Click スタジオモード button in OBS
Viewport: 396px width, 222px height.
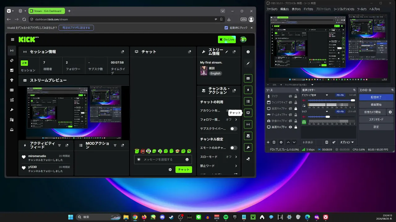coord(376,119)
